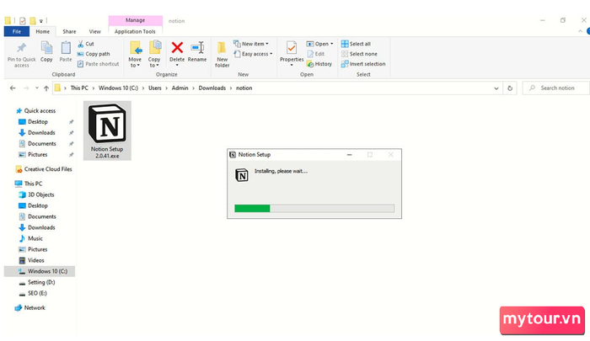Expand the Open dropdown in ribbon
590x341 pixels.
(319, 44)
